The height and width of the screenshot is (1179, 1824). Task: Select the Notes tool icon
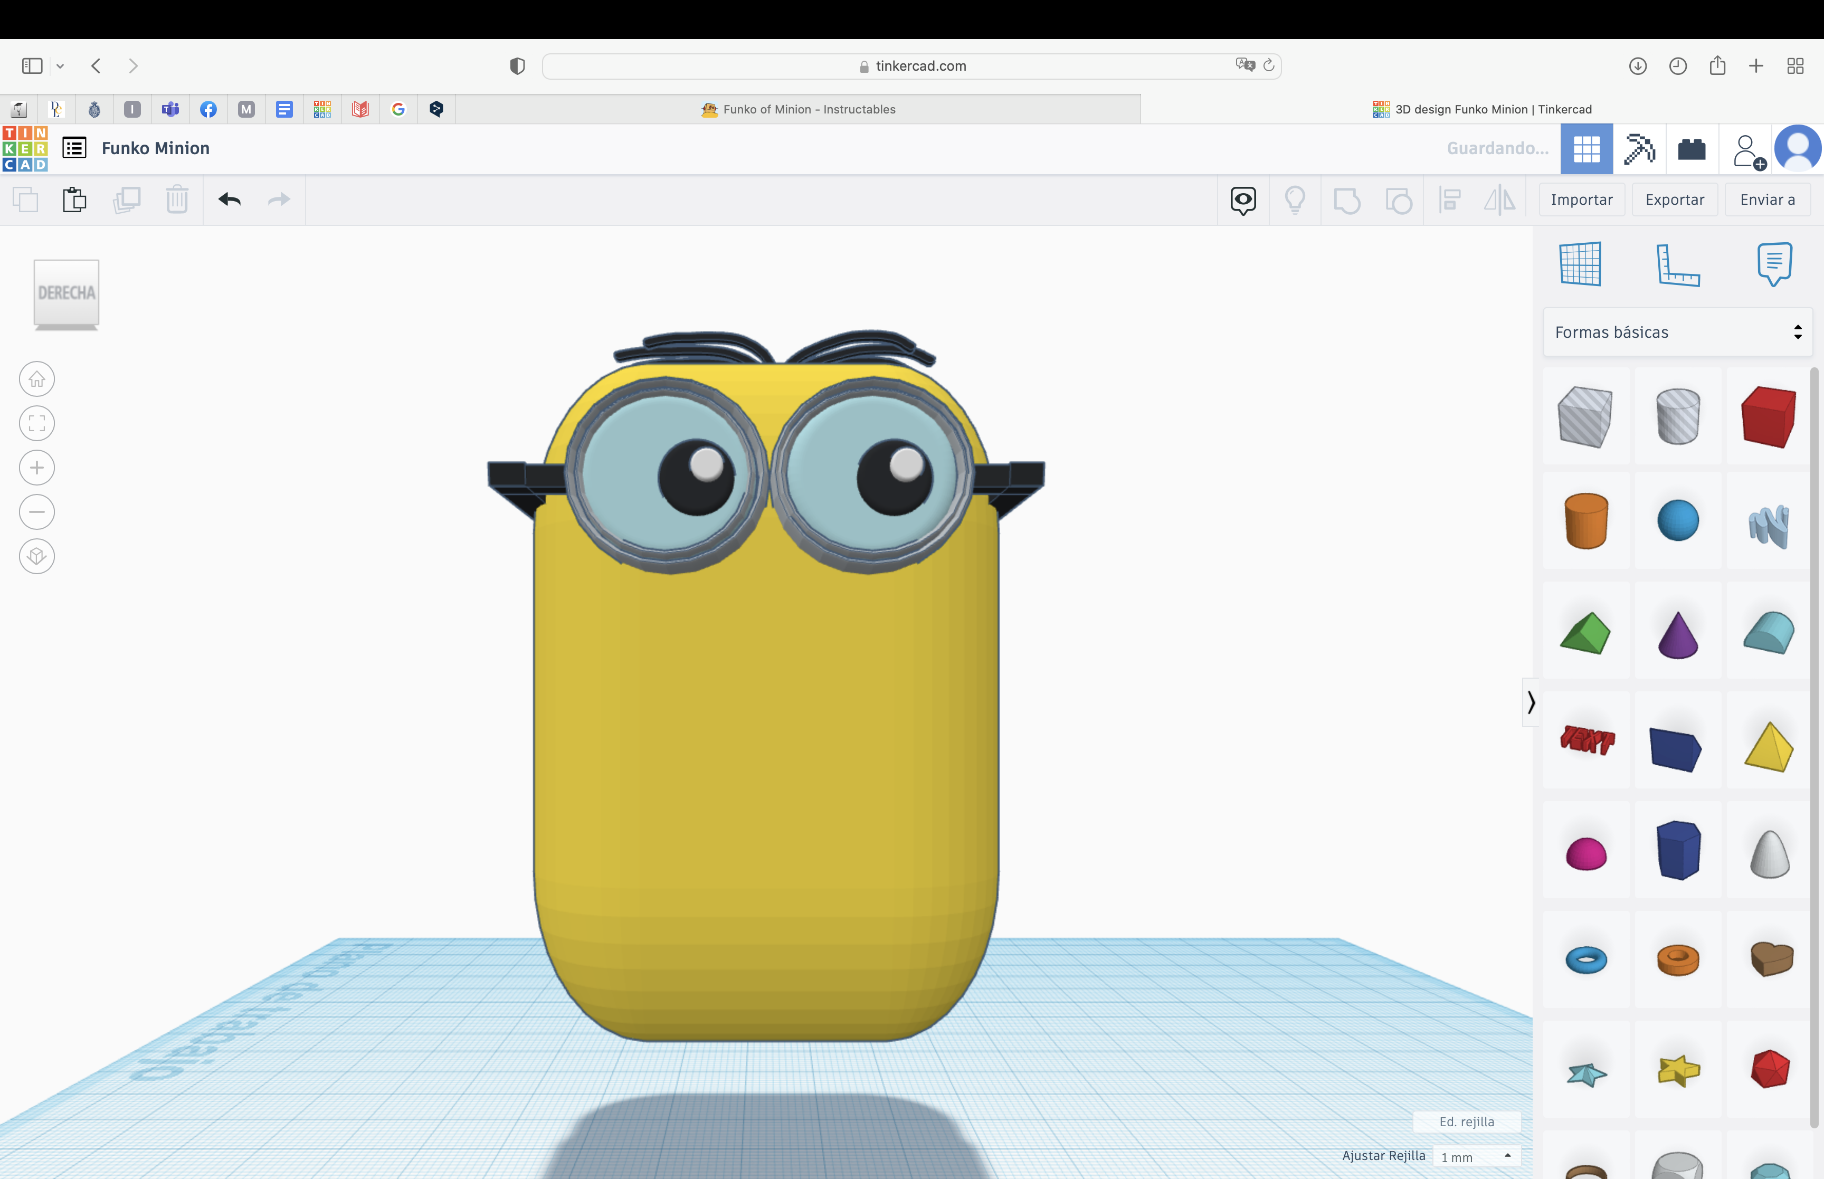click(1774, 264)
